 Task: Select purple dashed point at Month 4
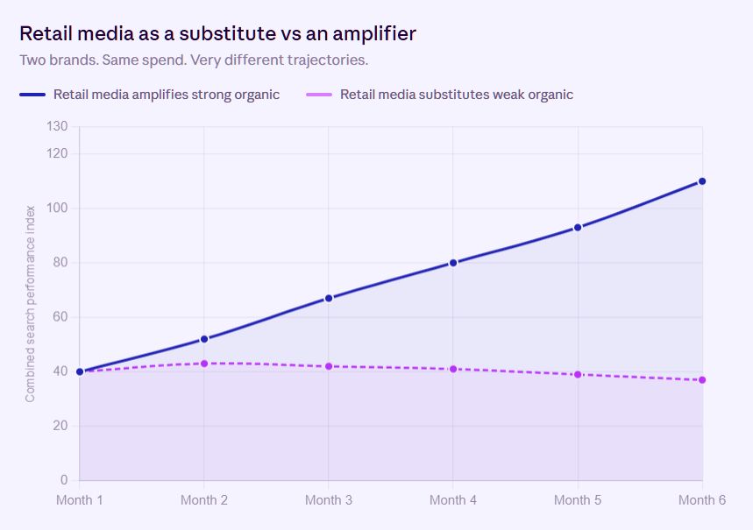click(453, 369)
